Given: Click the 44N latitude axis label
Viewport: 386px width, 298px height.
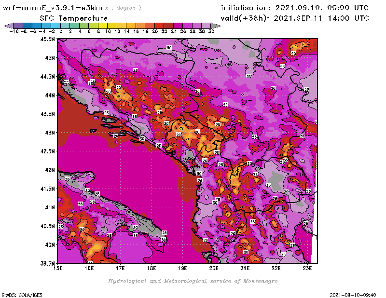Looking at the screenshot, I should tap(50, 95).
